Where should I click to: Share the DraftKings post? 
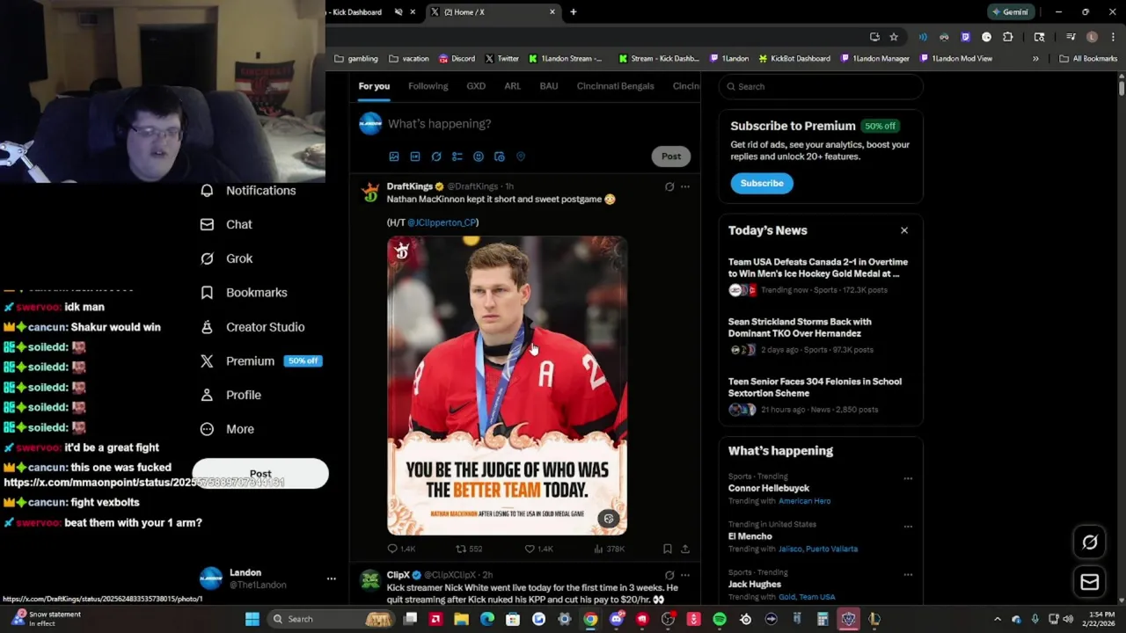(x=685, y=549)
